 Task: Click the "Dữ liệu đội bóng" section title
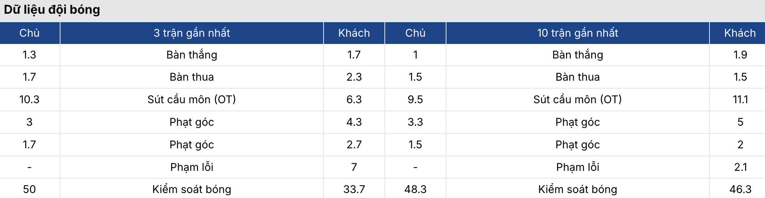(x=52, y=10)
